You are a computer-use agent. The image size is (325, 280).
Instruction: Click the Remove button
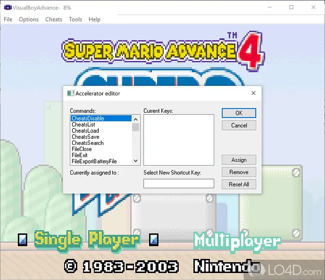click(x=239, y=172)
